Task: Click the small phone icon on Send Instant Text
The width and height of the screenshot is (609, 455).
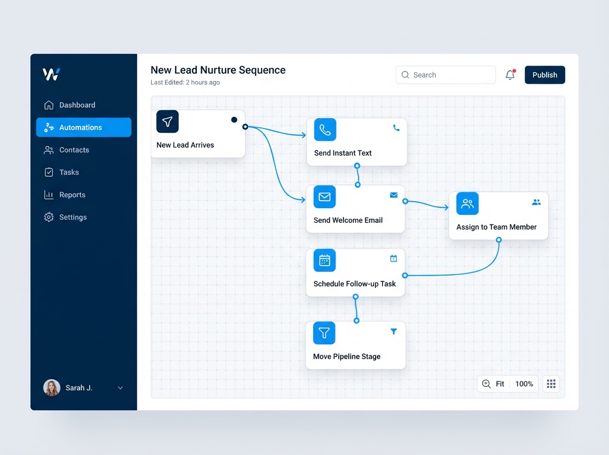Action: (x=396, y=128)
